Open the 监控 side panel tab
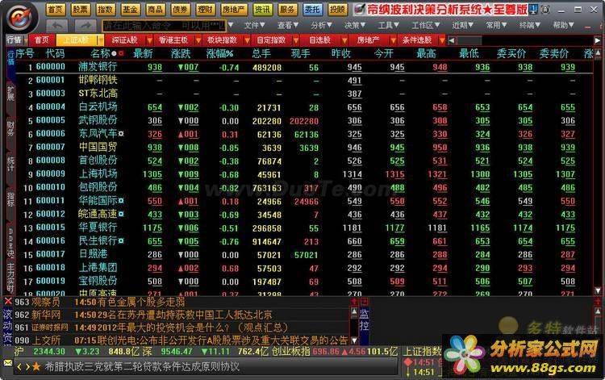The width and height of the screenshot is (605, 380). point(364,319)
